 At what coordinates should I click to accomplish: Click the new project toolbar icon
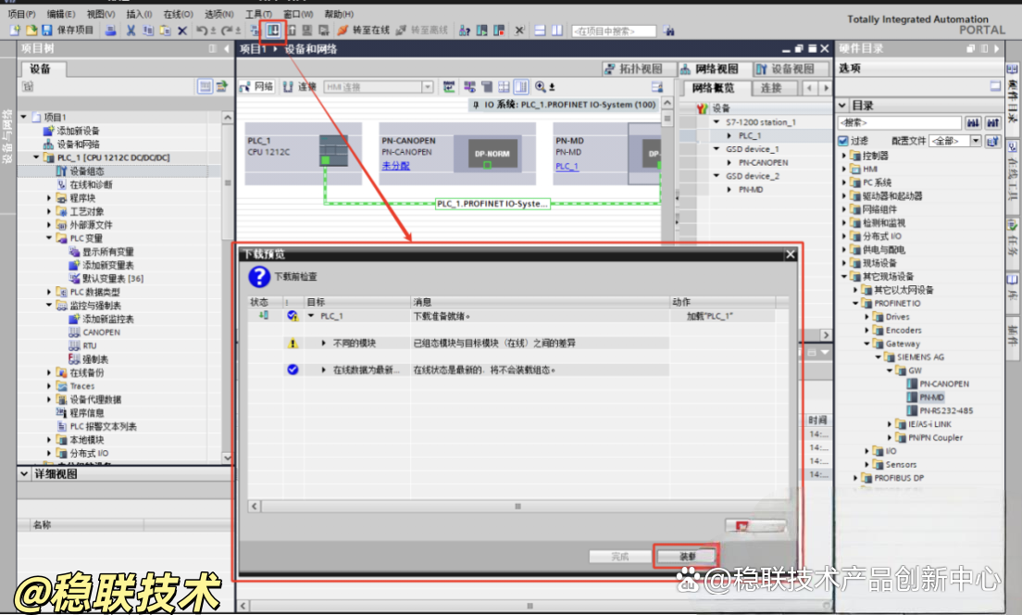point(15,30)
